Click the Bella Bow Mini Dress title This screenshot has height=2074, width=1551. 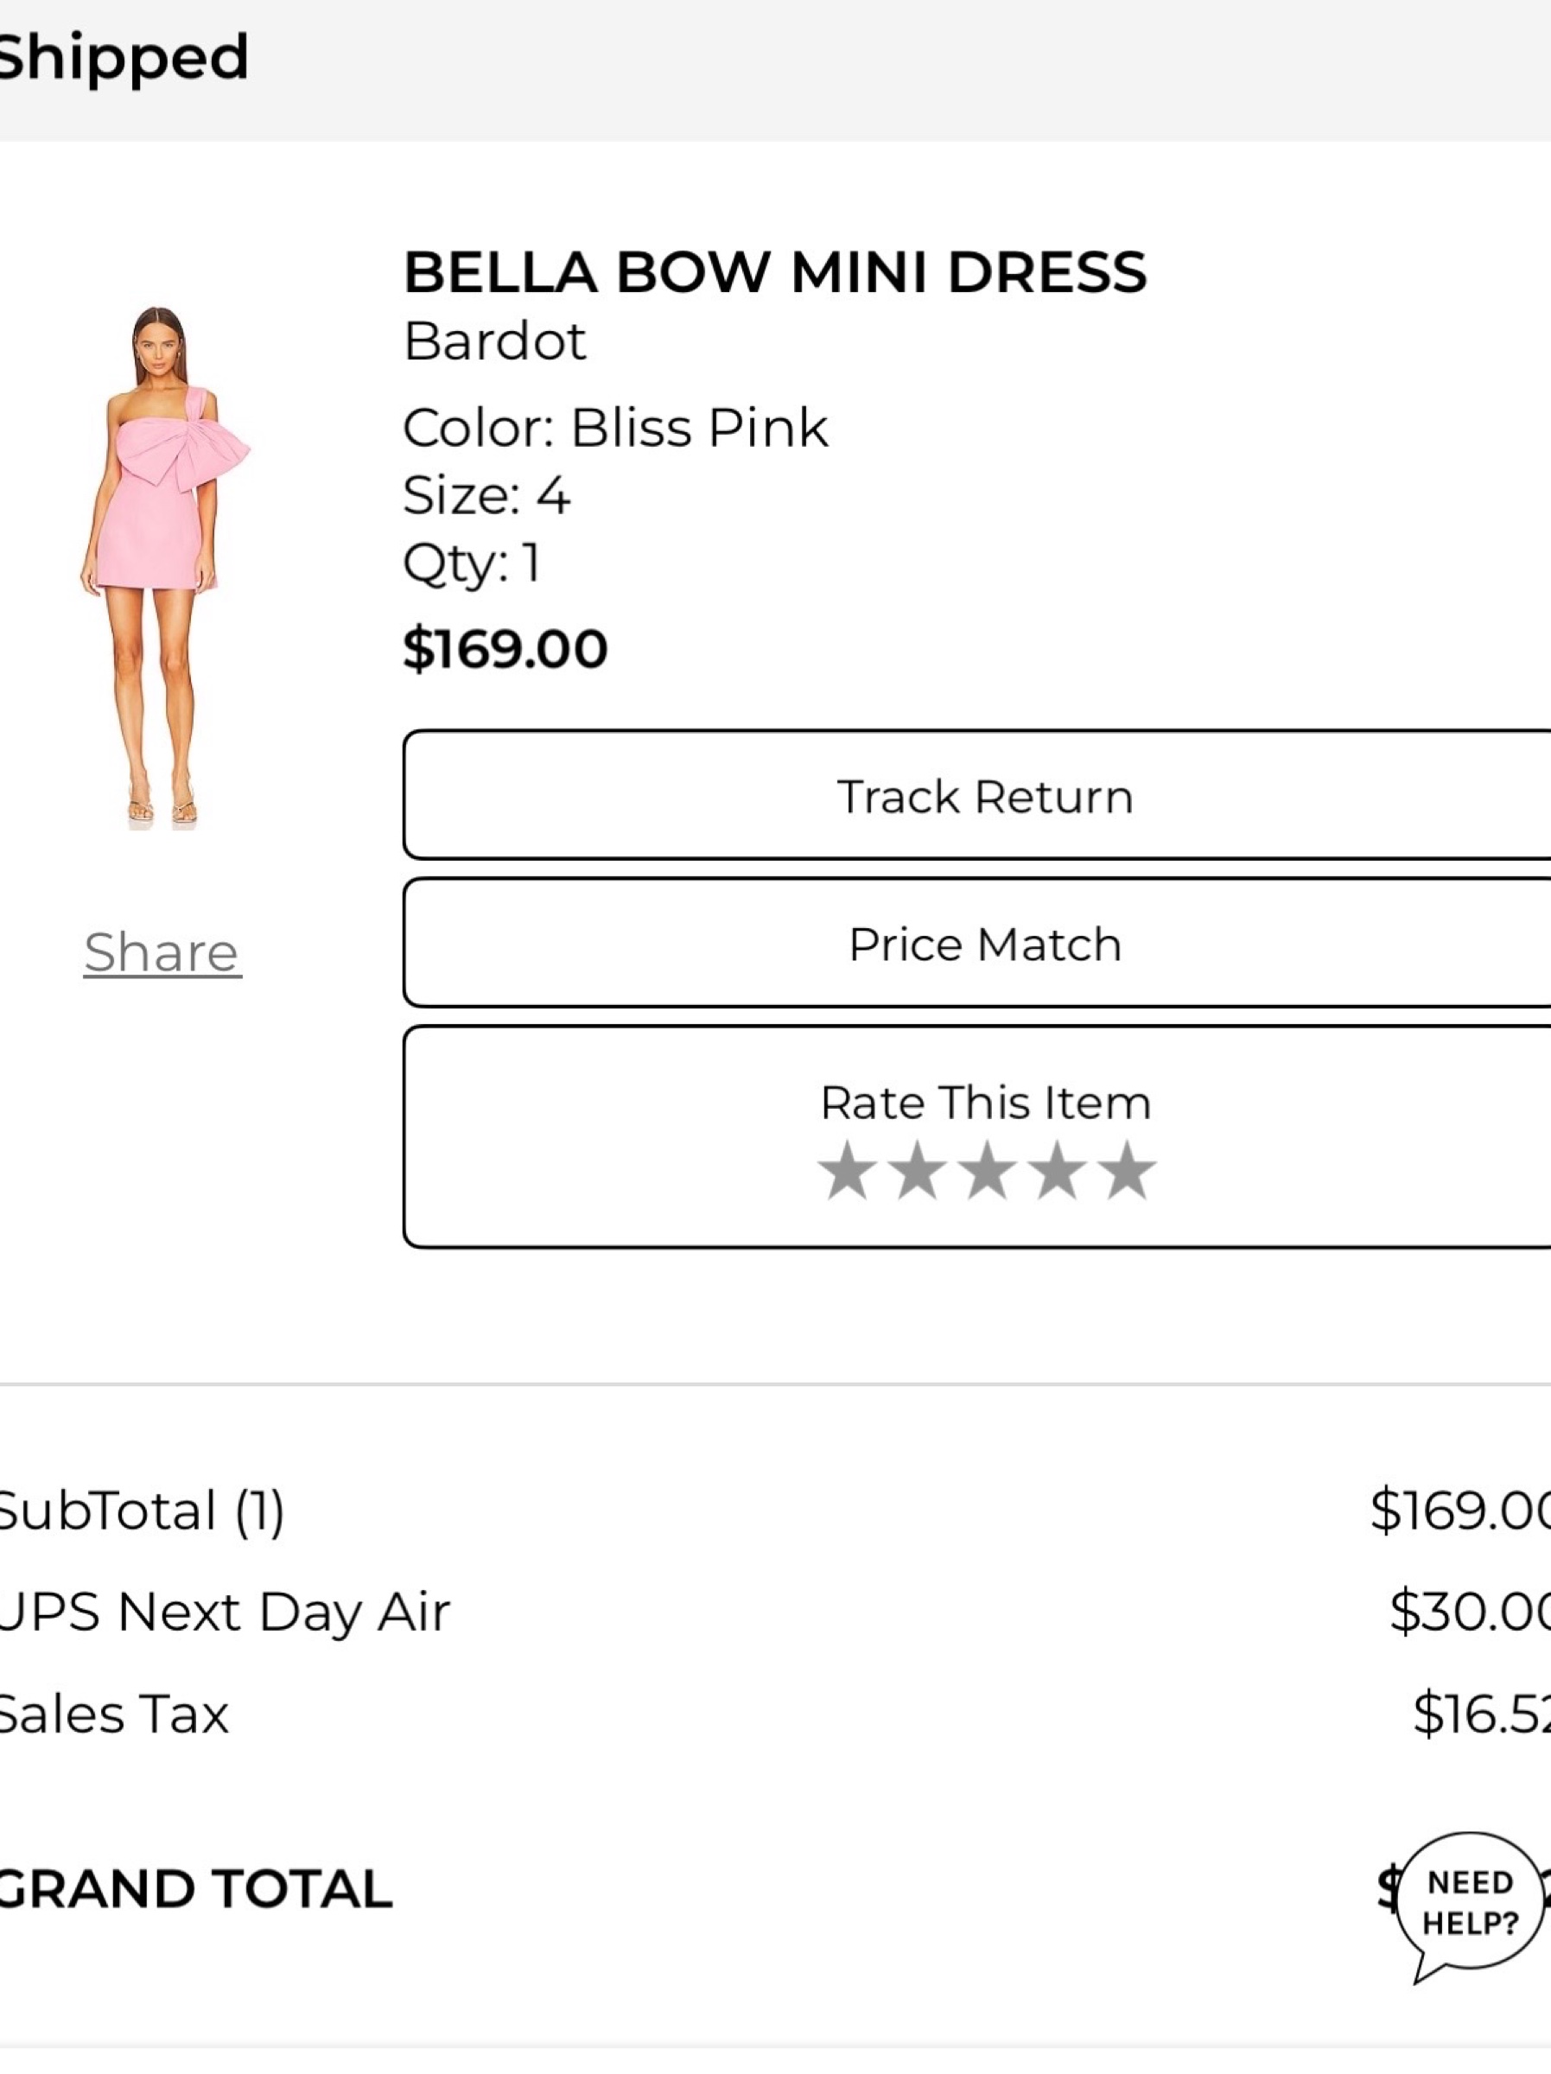[774, 272]
